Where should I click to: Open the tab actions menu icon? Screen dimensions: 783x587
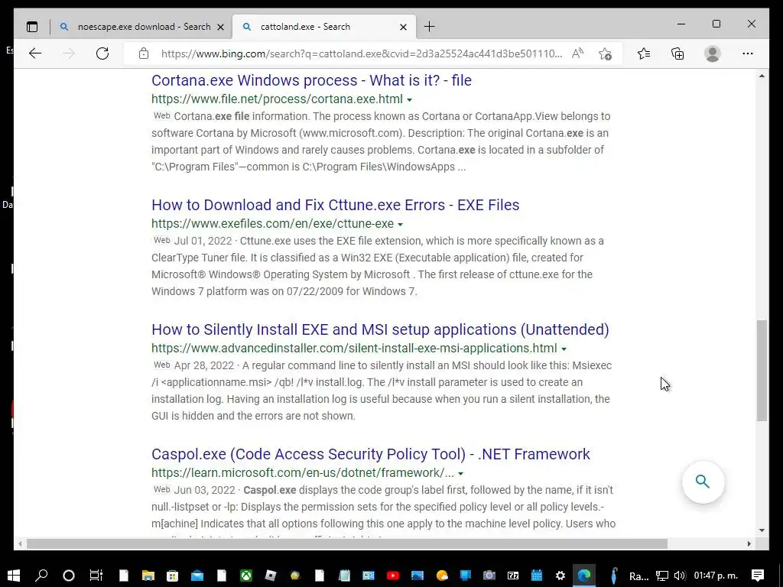(32, 27)
